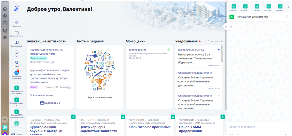Click Отметить всё in notifications

click(215, 41)
